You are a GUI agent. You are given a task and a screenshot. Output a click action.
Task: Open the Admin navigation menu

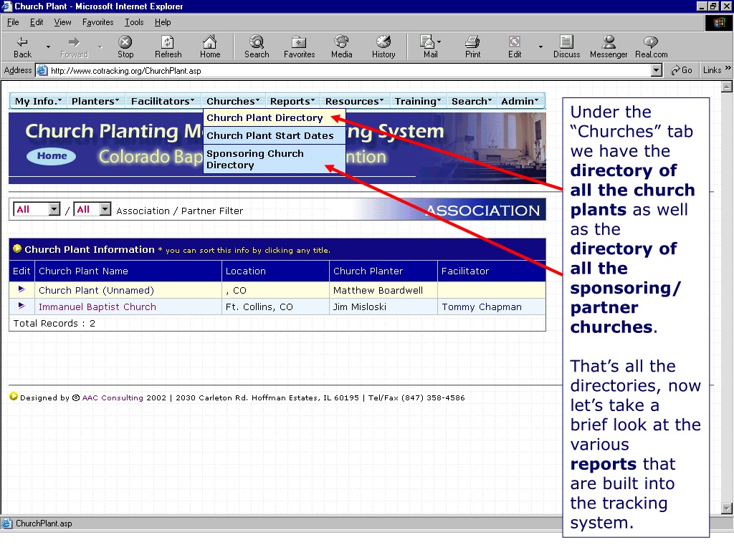[520, 101]
